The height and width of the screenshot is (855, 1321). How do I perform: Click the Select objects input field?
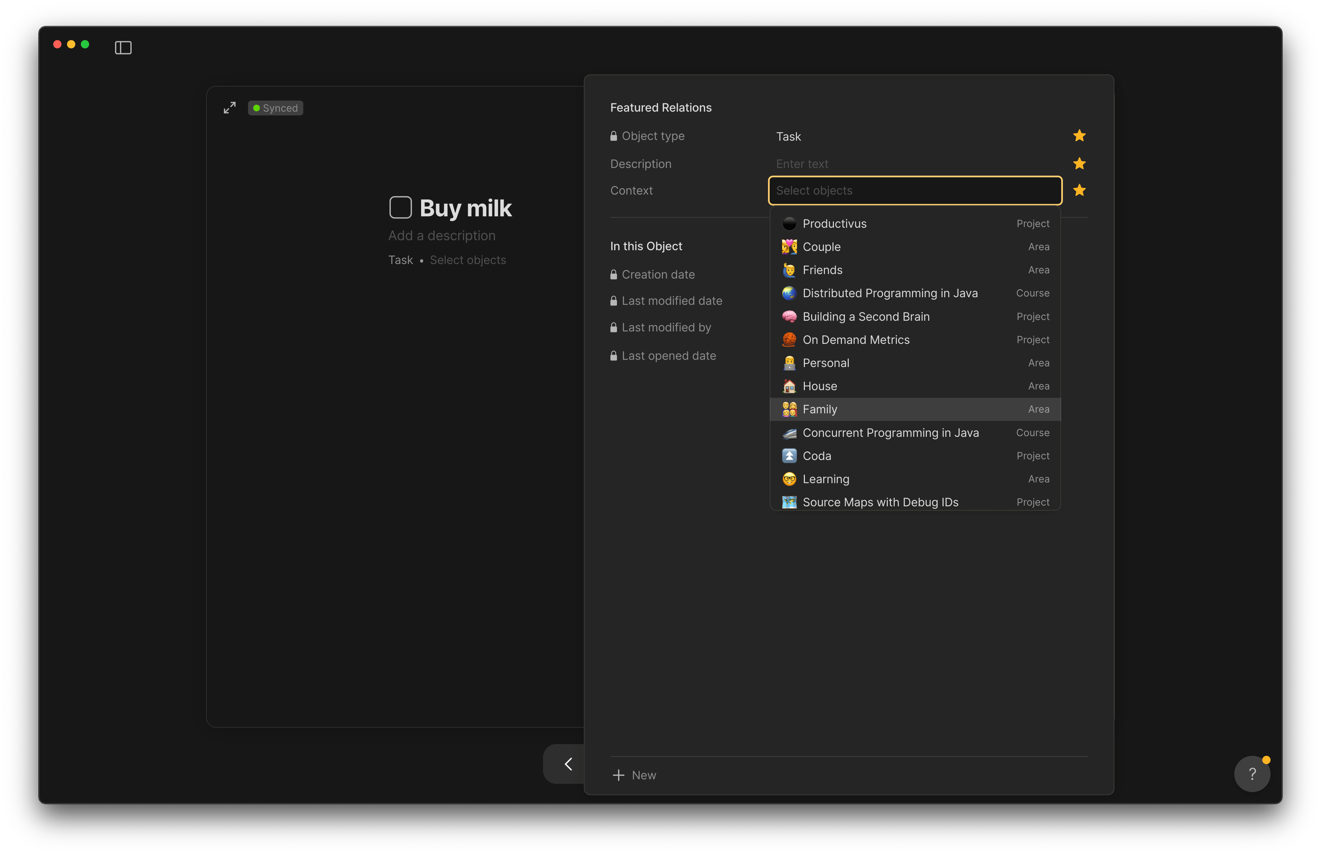coord(915,190)
